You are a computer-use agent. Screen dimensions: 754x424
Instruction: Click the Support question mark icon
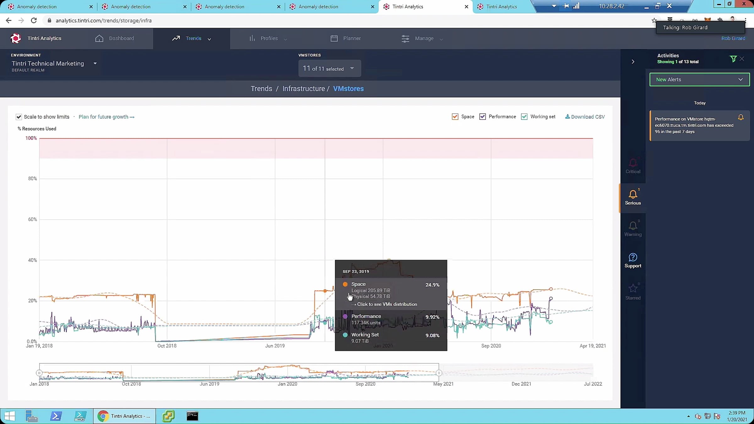633,257
